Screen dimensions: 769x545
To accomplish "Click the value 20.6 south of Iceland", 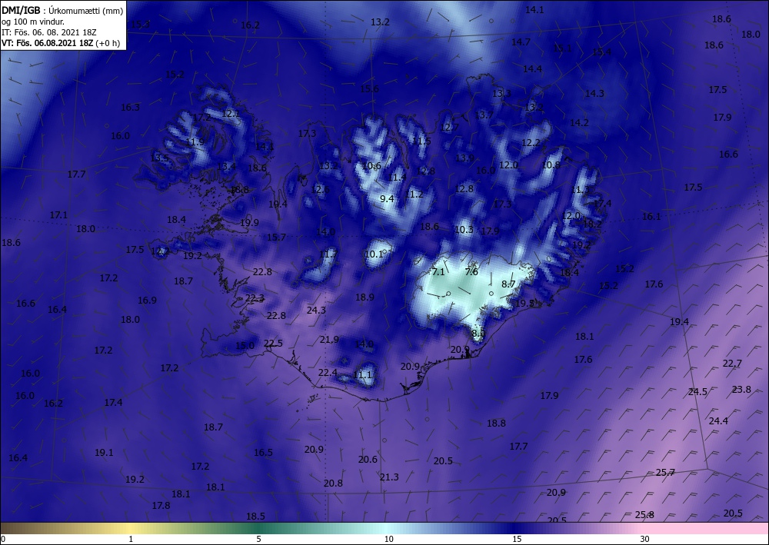I will 368,459.
